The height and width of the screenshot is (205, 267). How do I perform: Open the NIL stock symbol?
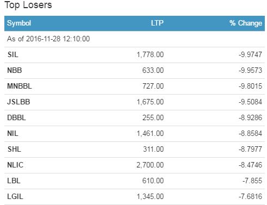[13, 133]
